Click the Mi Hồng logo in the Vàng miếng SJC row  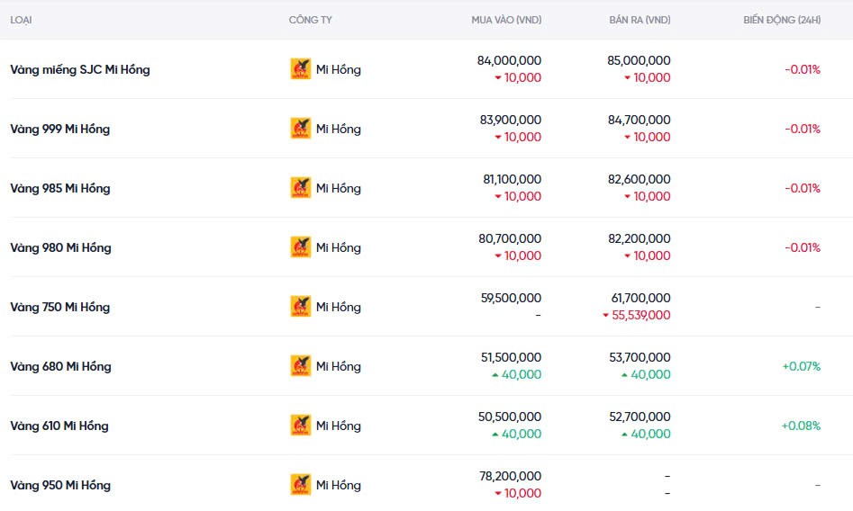[x=300, y=69]
